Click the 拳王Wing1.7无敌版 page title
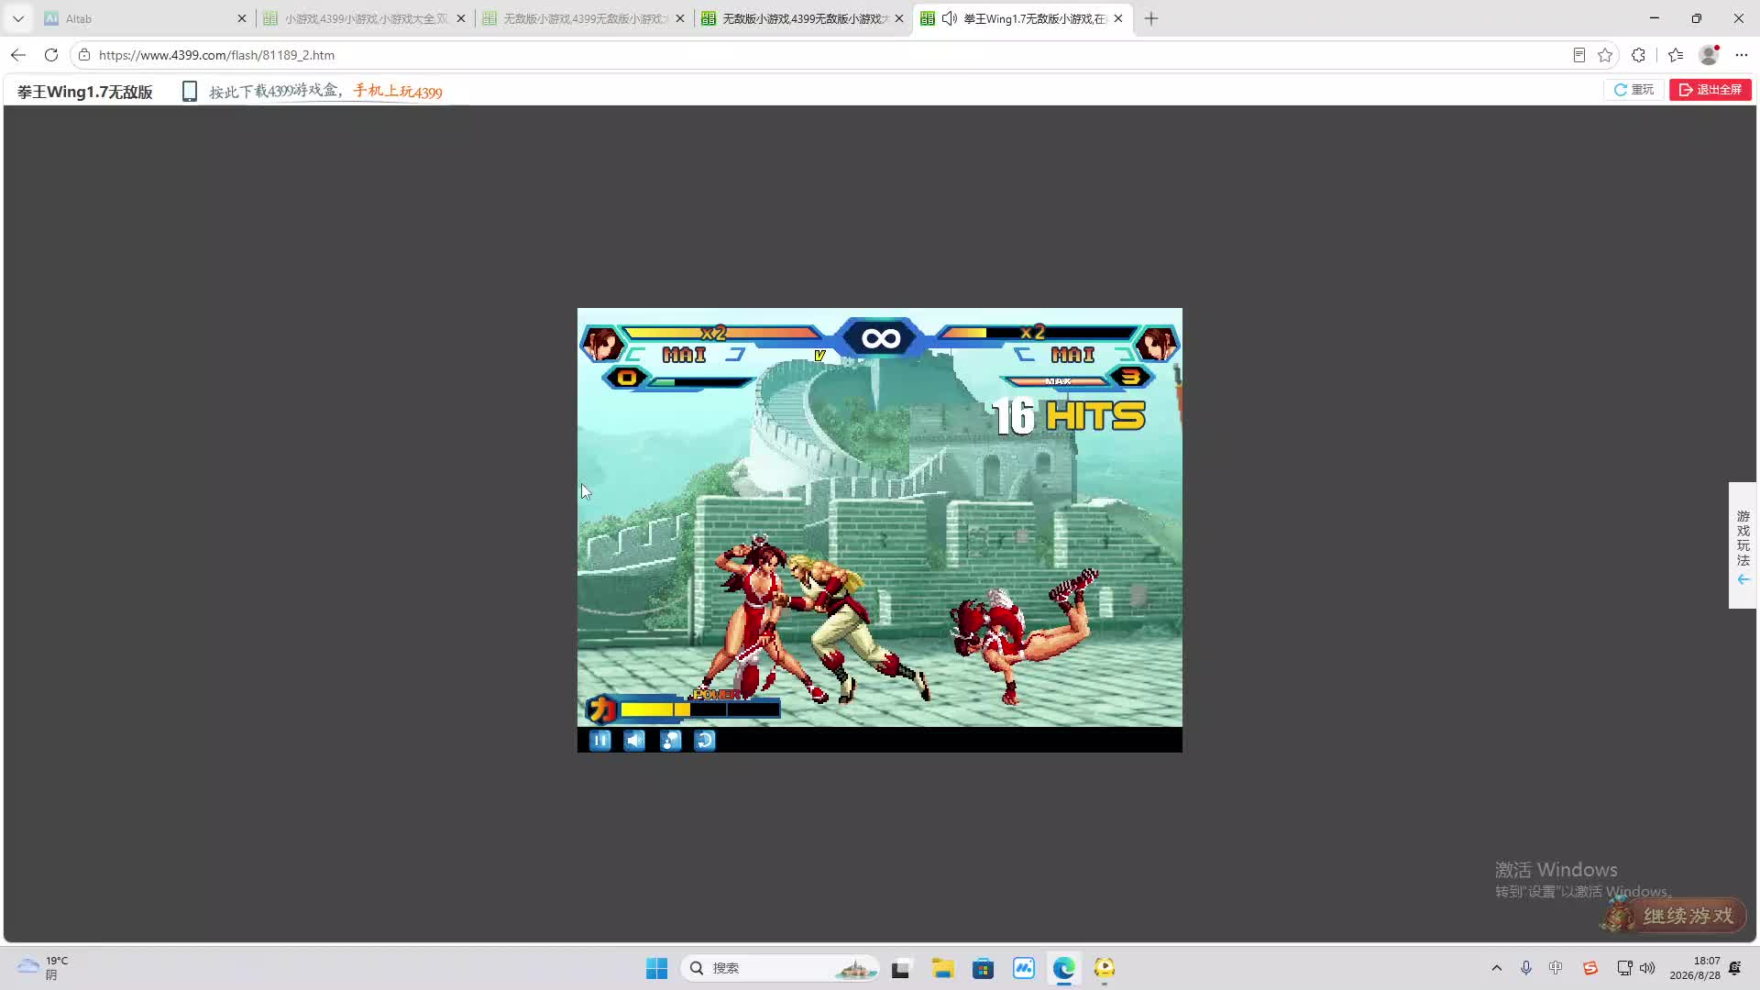The image size is (1760, 990). [85, 92]
